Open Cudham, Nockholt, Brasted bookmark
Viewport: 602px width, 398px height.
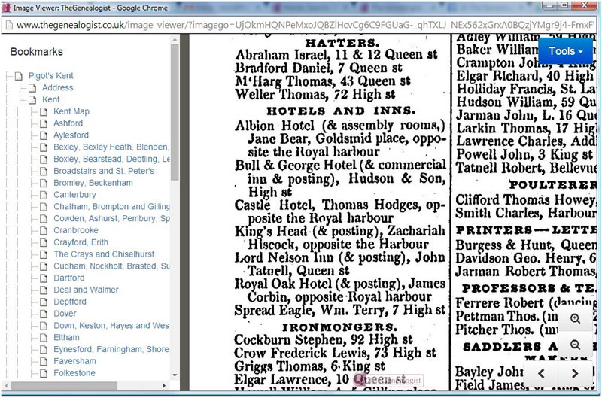click(x=111, y=266)
